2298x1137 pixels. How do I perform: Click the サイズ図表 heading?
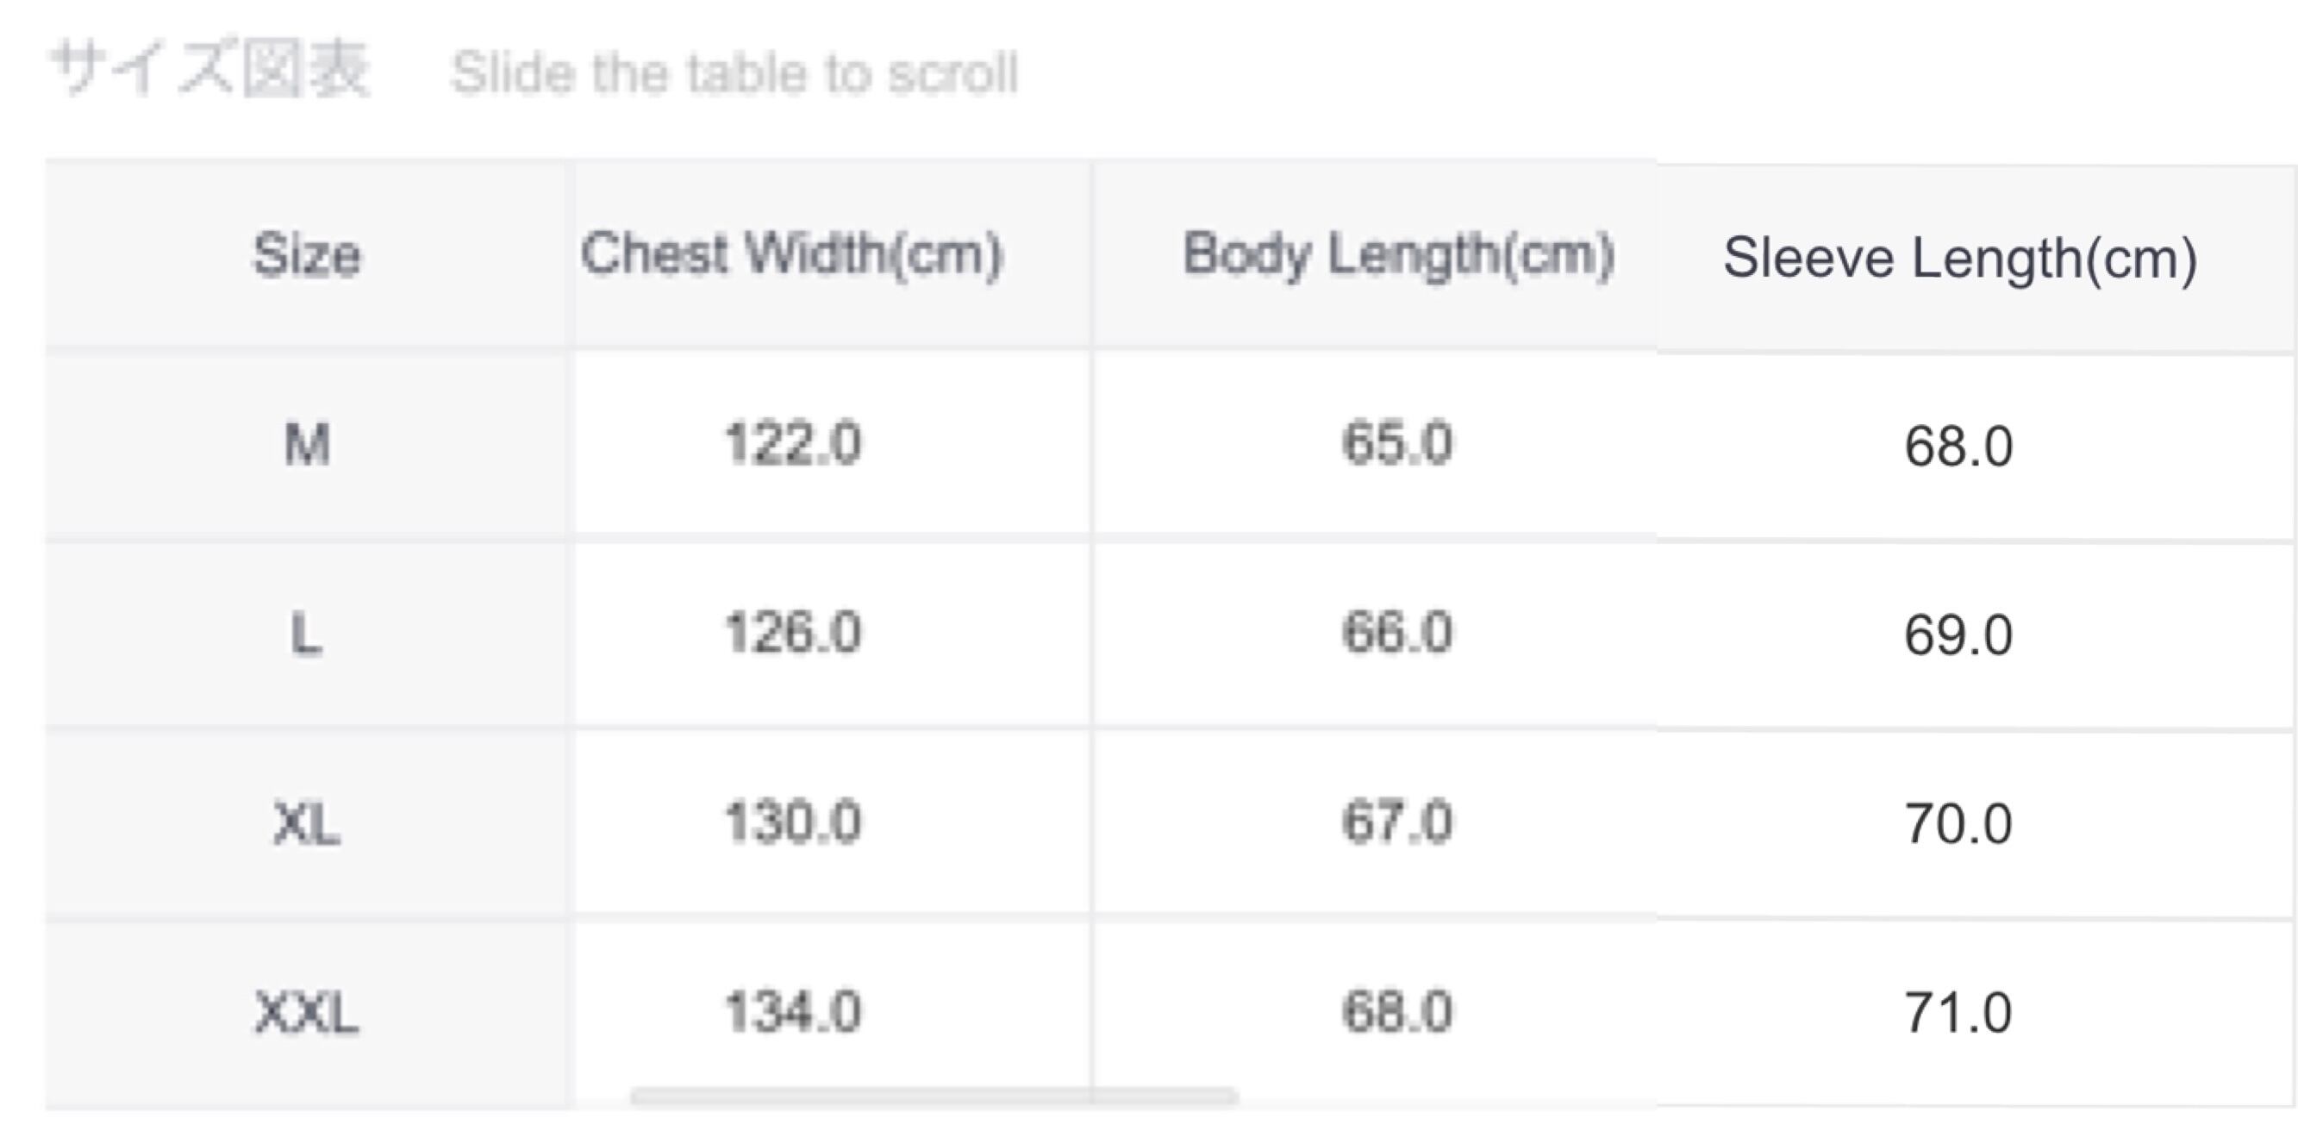(x=209, y=70)
